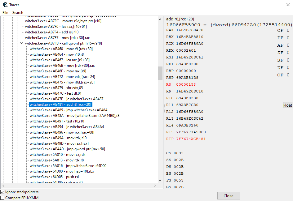Click the vertical scrollbar thumb in trace list
The width and height of the screenshot is (293, 201).
(160, 73)
